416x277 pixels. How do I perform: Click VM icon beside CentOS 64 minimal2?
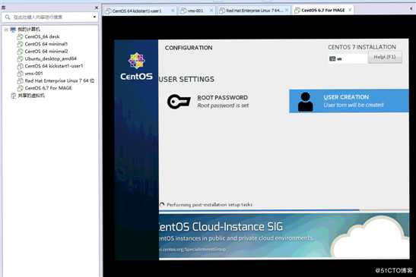[x=20, y=52]
